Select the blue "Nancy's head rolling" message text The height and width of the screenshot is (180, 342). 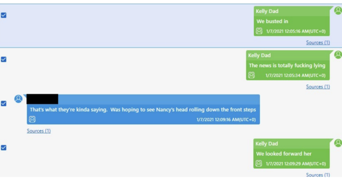(143, 109)
